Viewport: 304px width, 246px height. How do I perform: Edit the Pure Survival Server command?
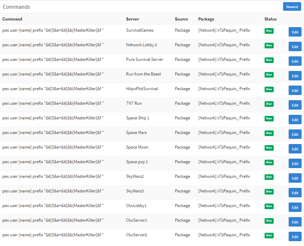coord(295,61)
